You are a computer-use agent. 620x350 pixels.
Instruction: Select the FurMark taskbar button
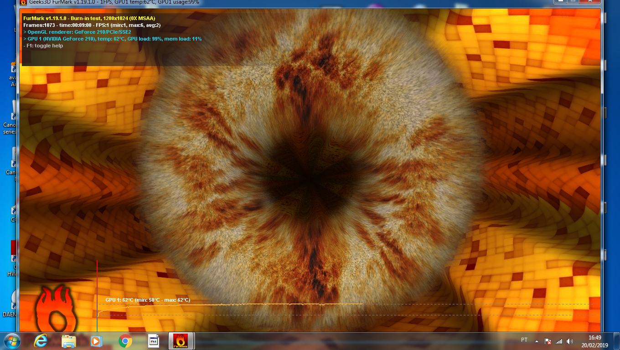181,341
